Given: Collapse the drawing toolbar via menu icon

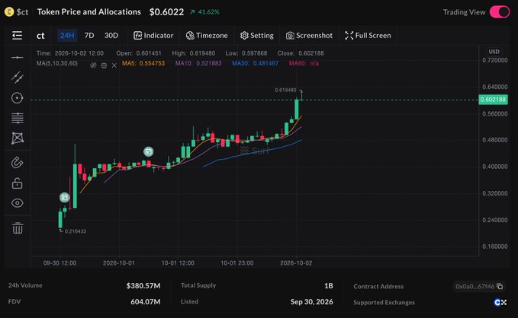Looking at the screenshot, I should 18,35.
